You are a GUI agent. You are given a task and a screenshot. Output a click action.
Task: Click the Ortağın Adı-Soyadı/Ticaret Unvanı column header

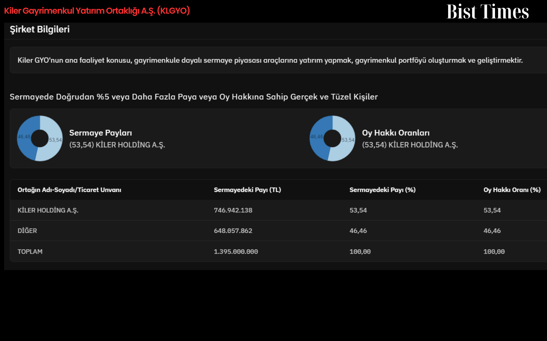click(69, 190)
